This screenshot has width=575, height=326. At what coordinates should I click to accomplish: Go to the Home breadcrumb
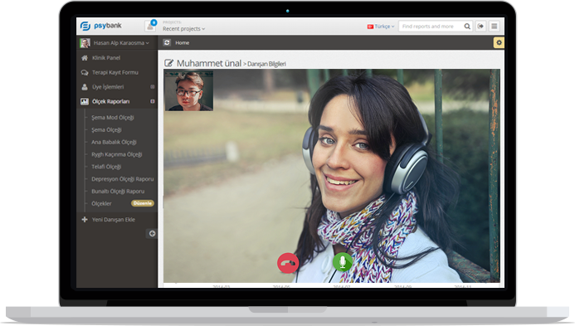click(x=183, y=43)
